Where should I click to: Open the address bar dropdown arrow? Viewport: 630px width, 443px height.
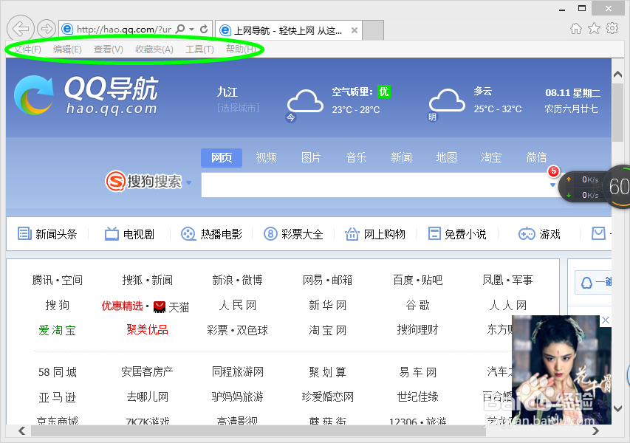(x=191, y=30)
